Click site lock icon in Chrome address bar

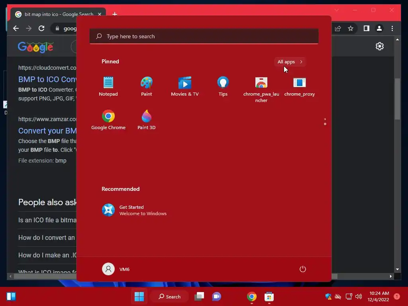pyautogui.click(x=57, y=28)
